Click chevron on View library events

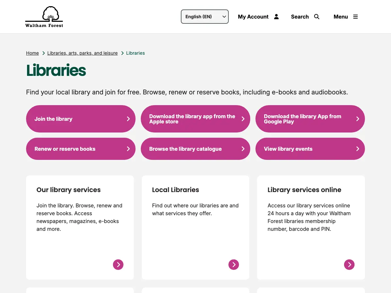coord(358,149)
